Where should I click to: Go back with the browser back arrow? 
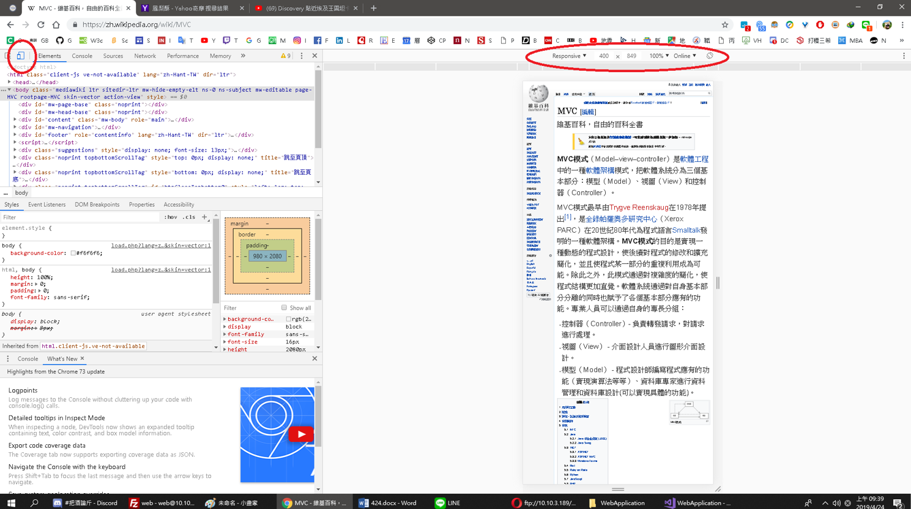click(10, 24)
